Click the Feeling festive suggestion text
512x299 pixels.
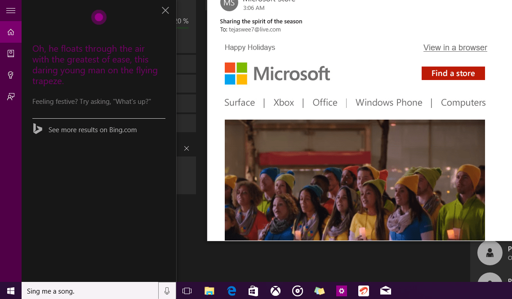(91, 102)
